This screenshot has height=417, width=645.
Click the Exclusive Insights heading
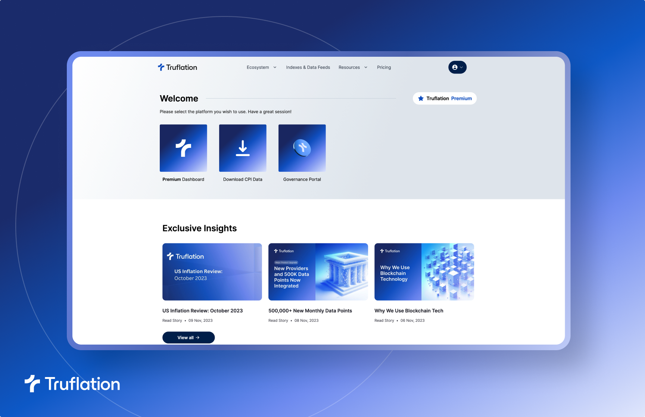(199, 228)
